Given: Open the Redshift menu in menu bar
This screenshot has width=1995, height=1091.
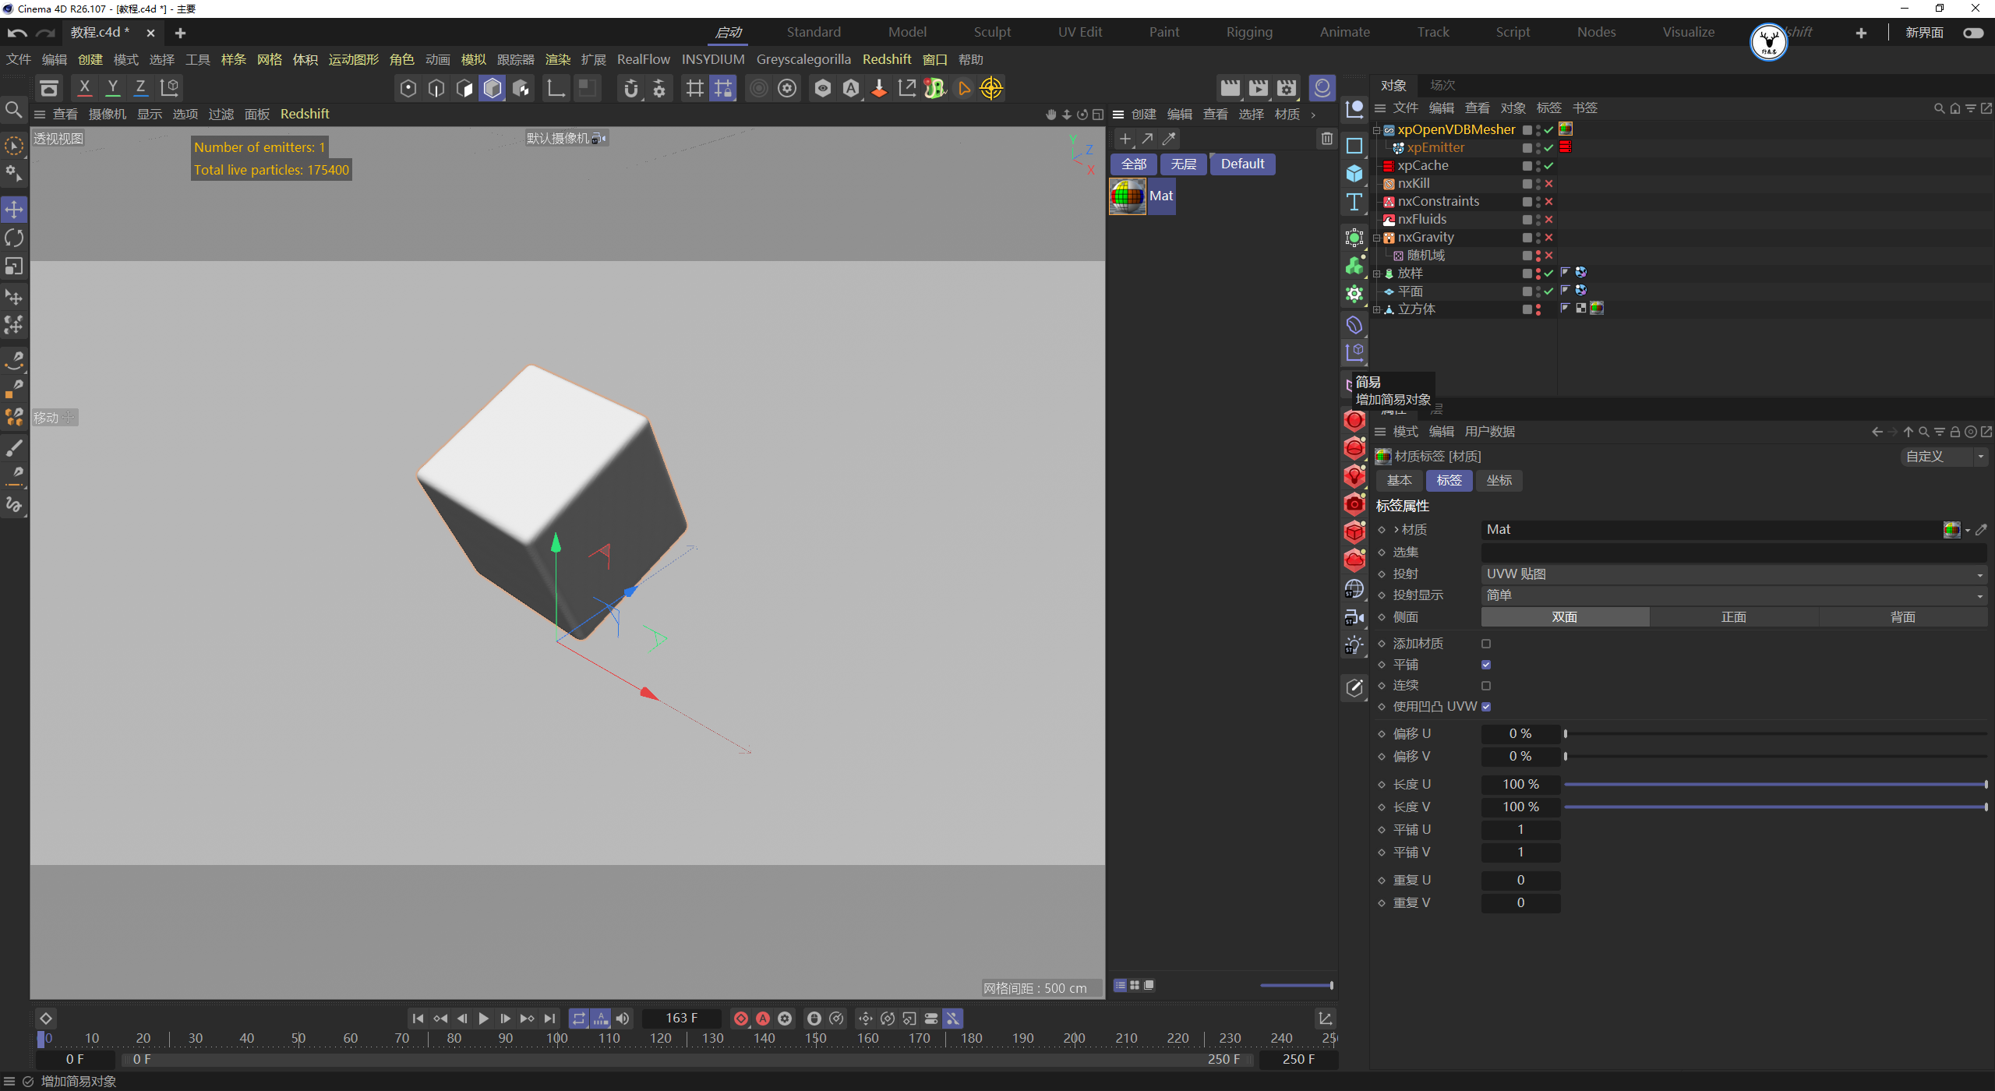Looking at the screenshot, I should (x=886, y=59).
